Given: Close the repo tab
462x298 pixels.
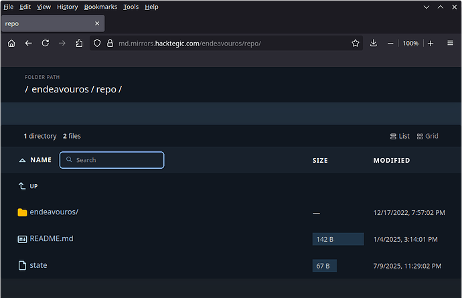Looking at the screenshot, I should pos(97,23).
